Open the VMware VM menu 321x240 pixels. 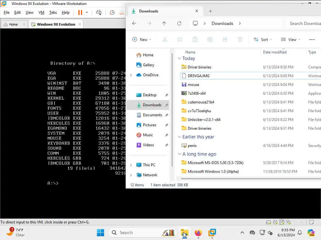[41, 12]
